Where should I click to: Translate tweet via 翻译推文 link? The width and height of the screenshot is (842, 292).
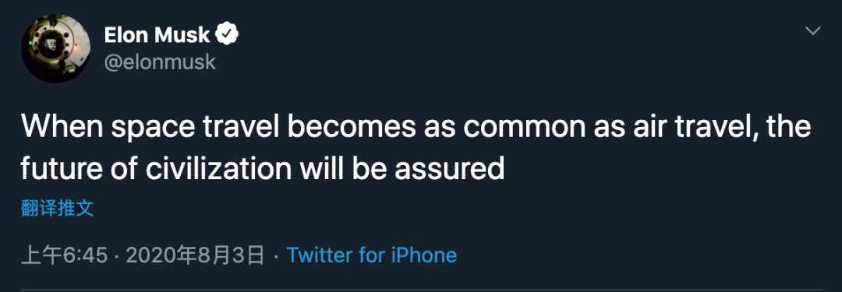58,209
